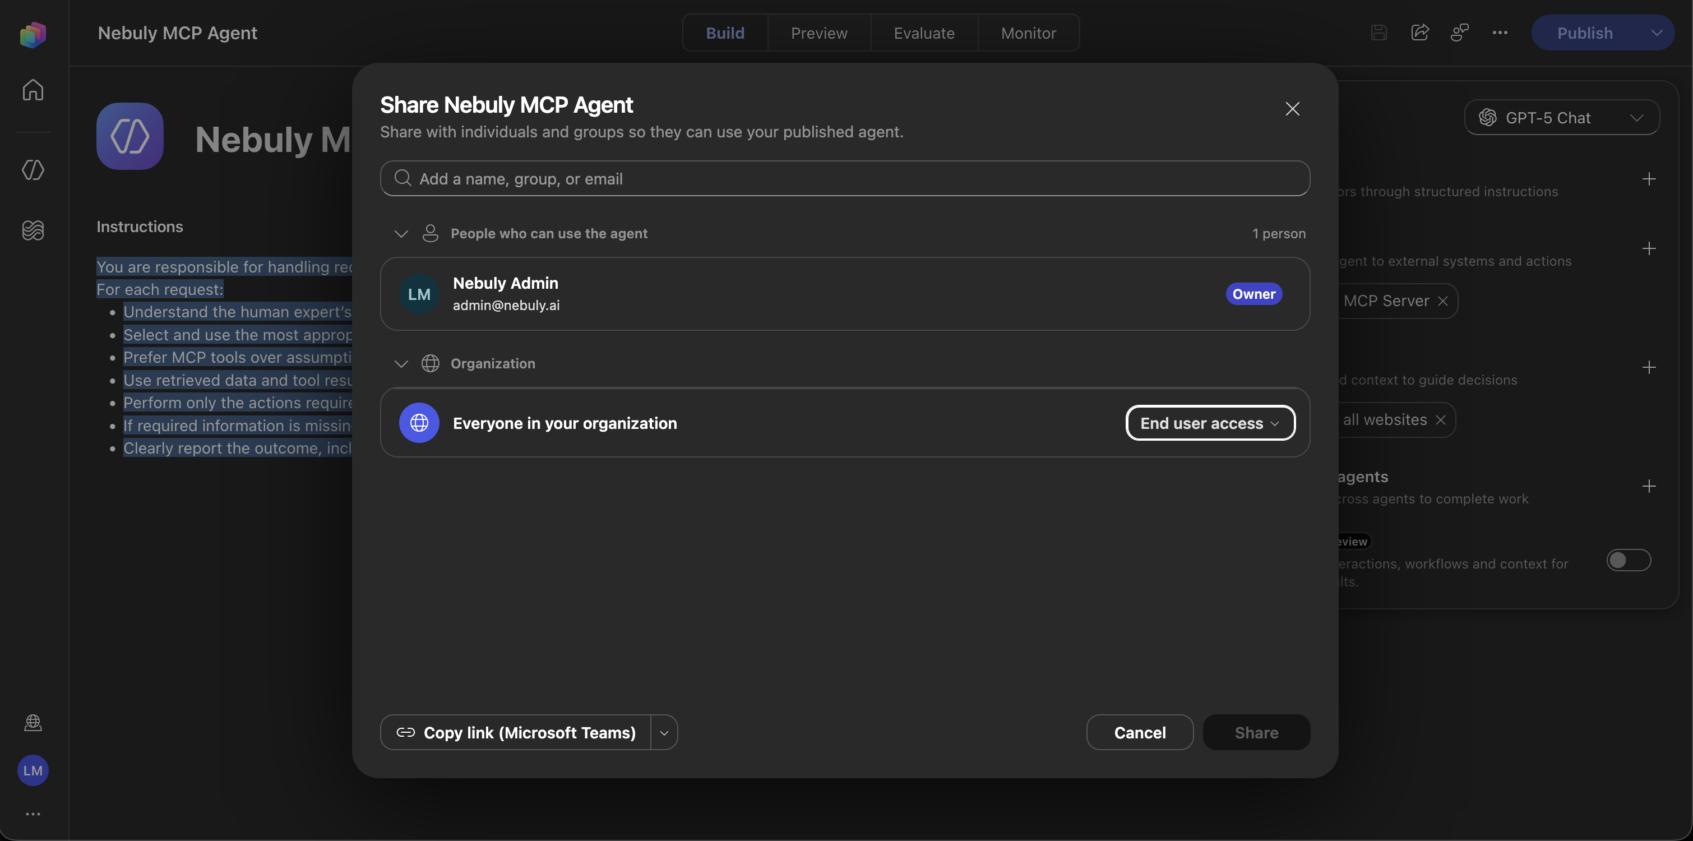Switch to the Evaluate tab
Screen dimensions: 1693x841
(x=924, y=33)
